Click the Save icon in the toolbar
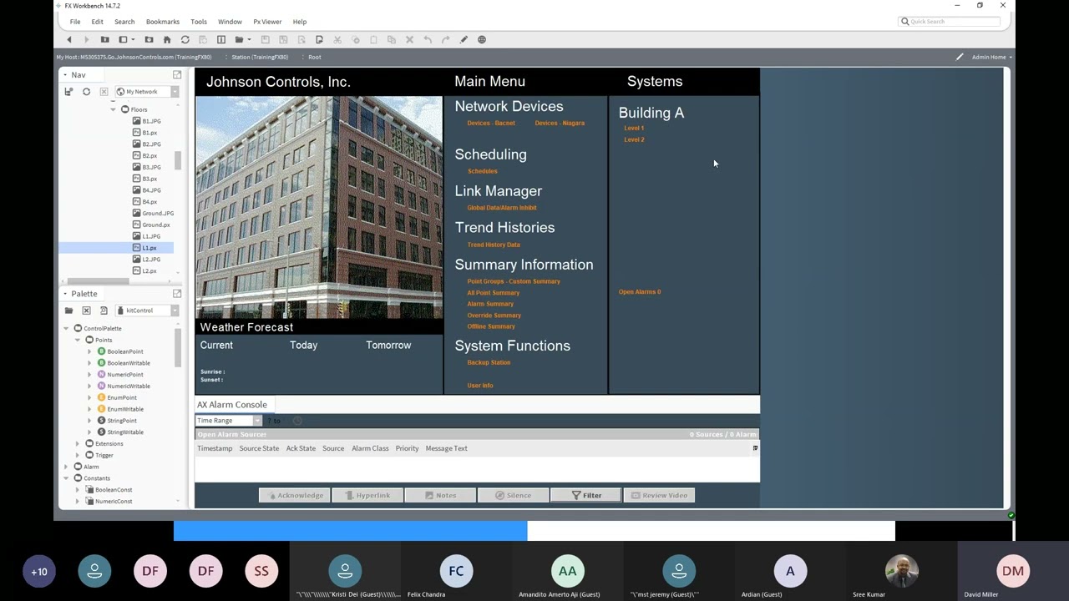Screen dimensions: 1069x601 [266, 39]
